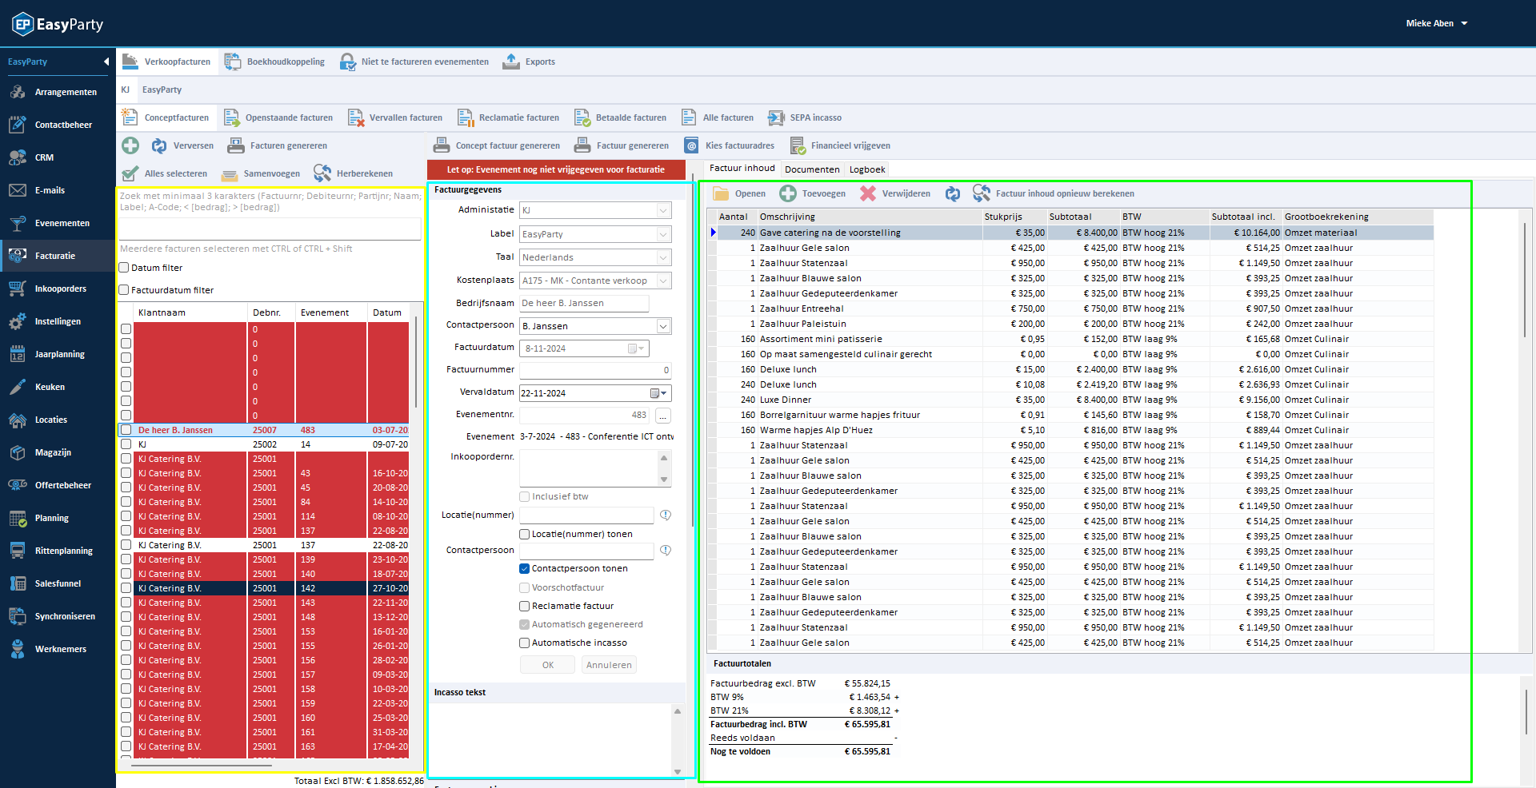The image size is (1536, 788).
Task: Click the green add invoice plus icon
Action: 130,145
